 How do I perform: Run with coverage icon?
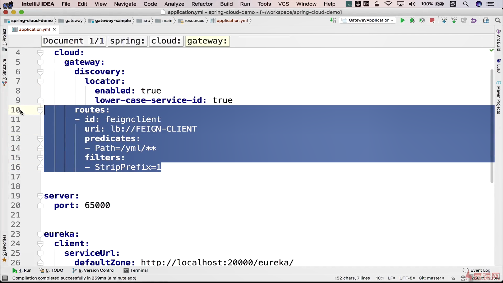422,20
